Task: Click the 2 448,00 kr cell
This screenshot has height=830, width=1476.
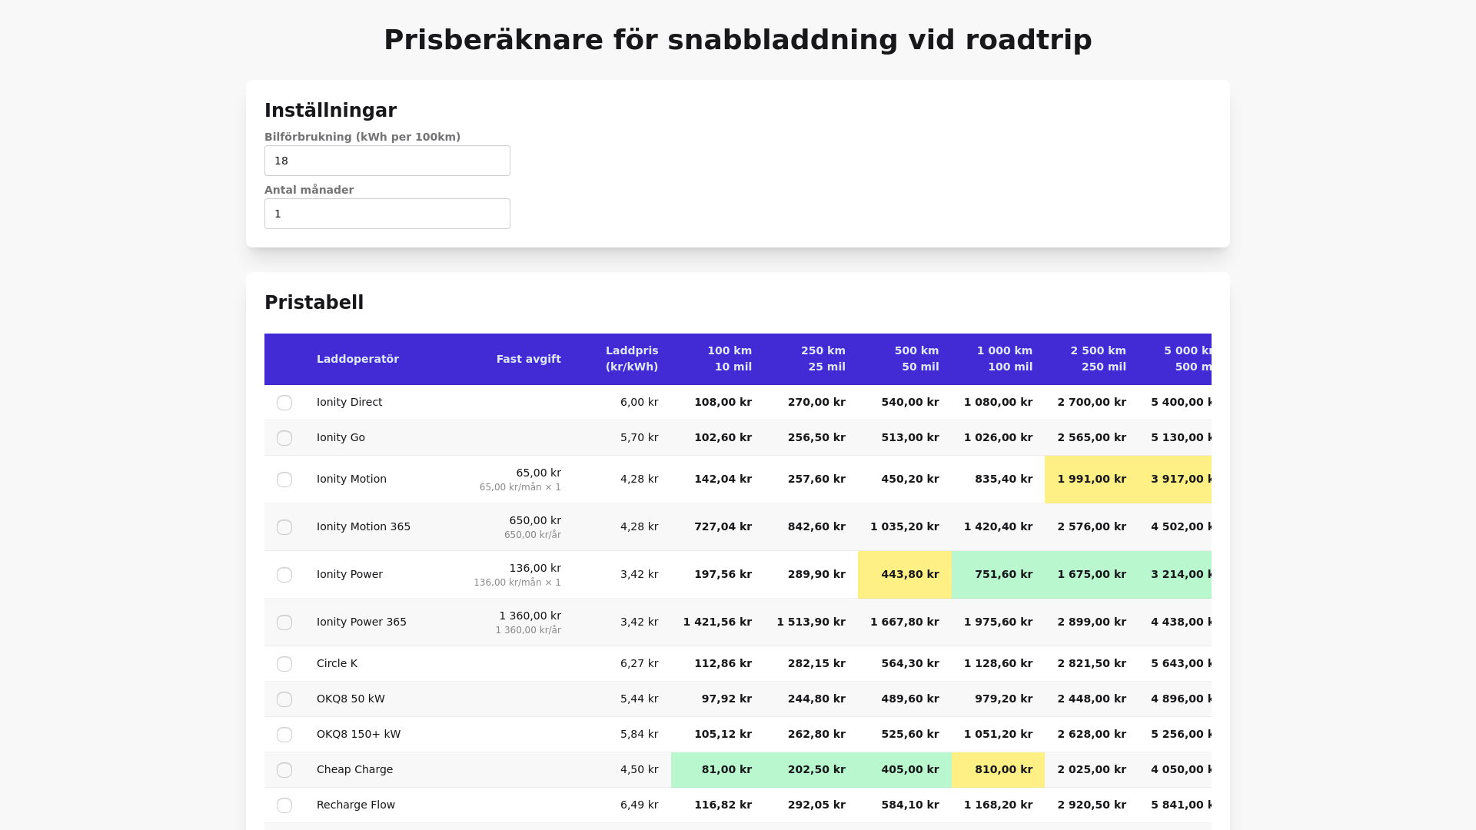Action: point(1092,699)
